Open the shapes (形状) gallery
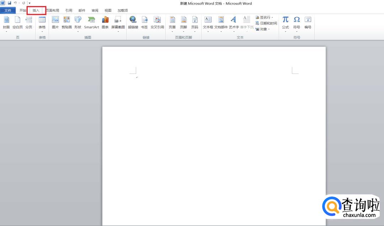 pyautogui.click(x=78, y=24)
